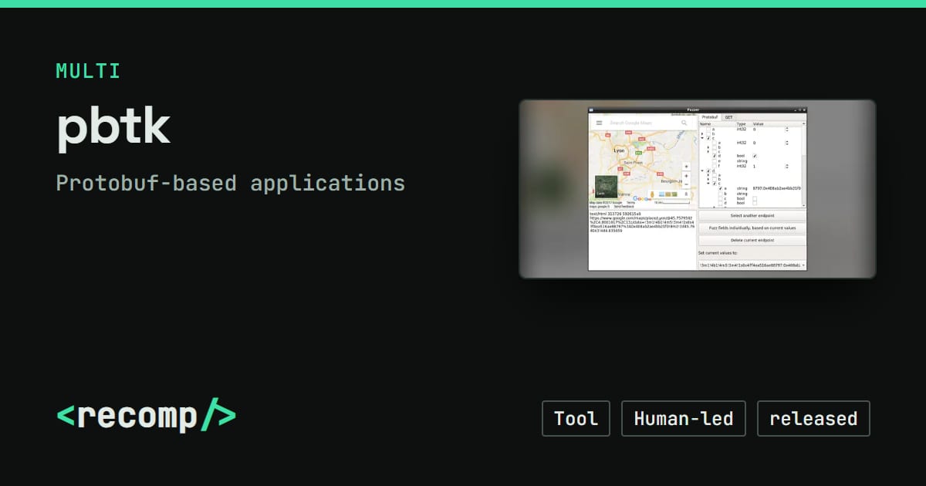The width and height of the screenshot is (926, 486).
Task: Switch to the Protobuf tab
Action: [709, 117]
